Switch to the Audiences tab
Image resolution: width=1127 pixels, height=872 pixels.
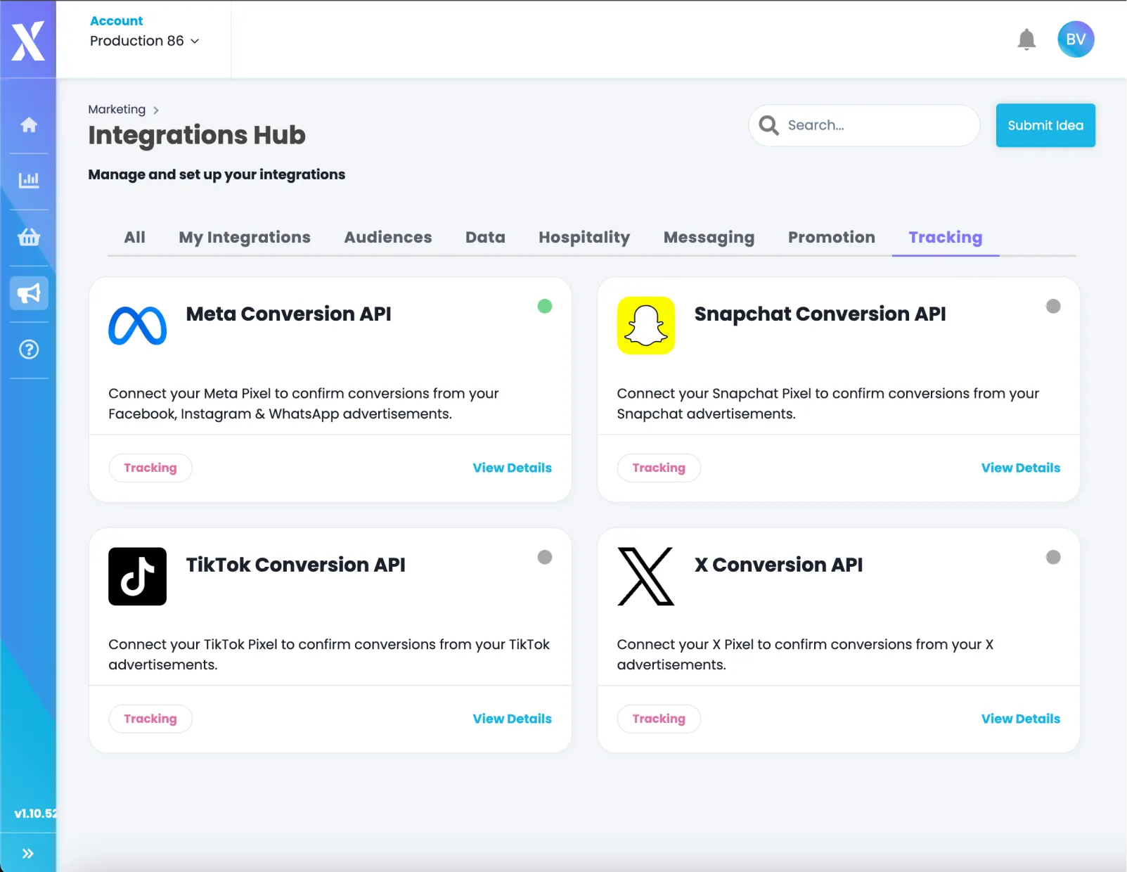(388, 238)
